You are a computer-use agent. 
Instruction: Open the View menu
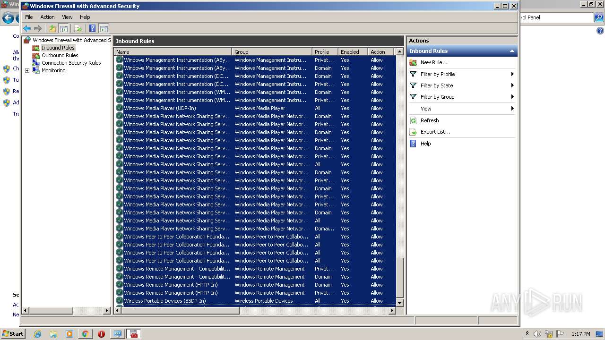coord(68,17)
